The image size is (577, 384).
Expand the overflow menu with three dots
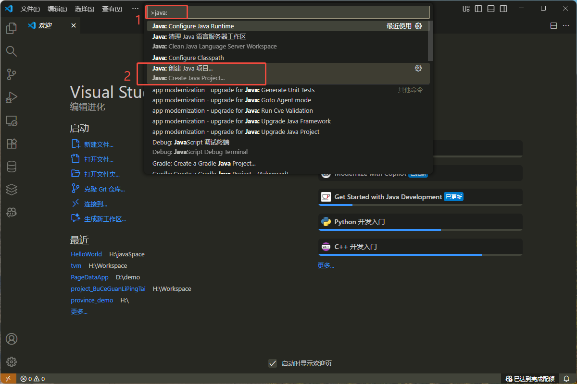pos(135,9)
